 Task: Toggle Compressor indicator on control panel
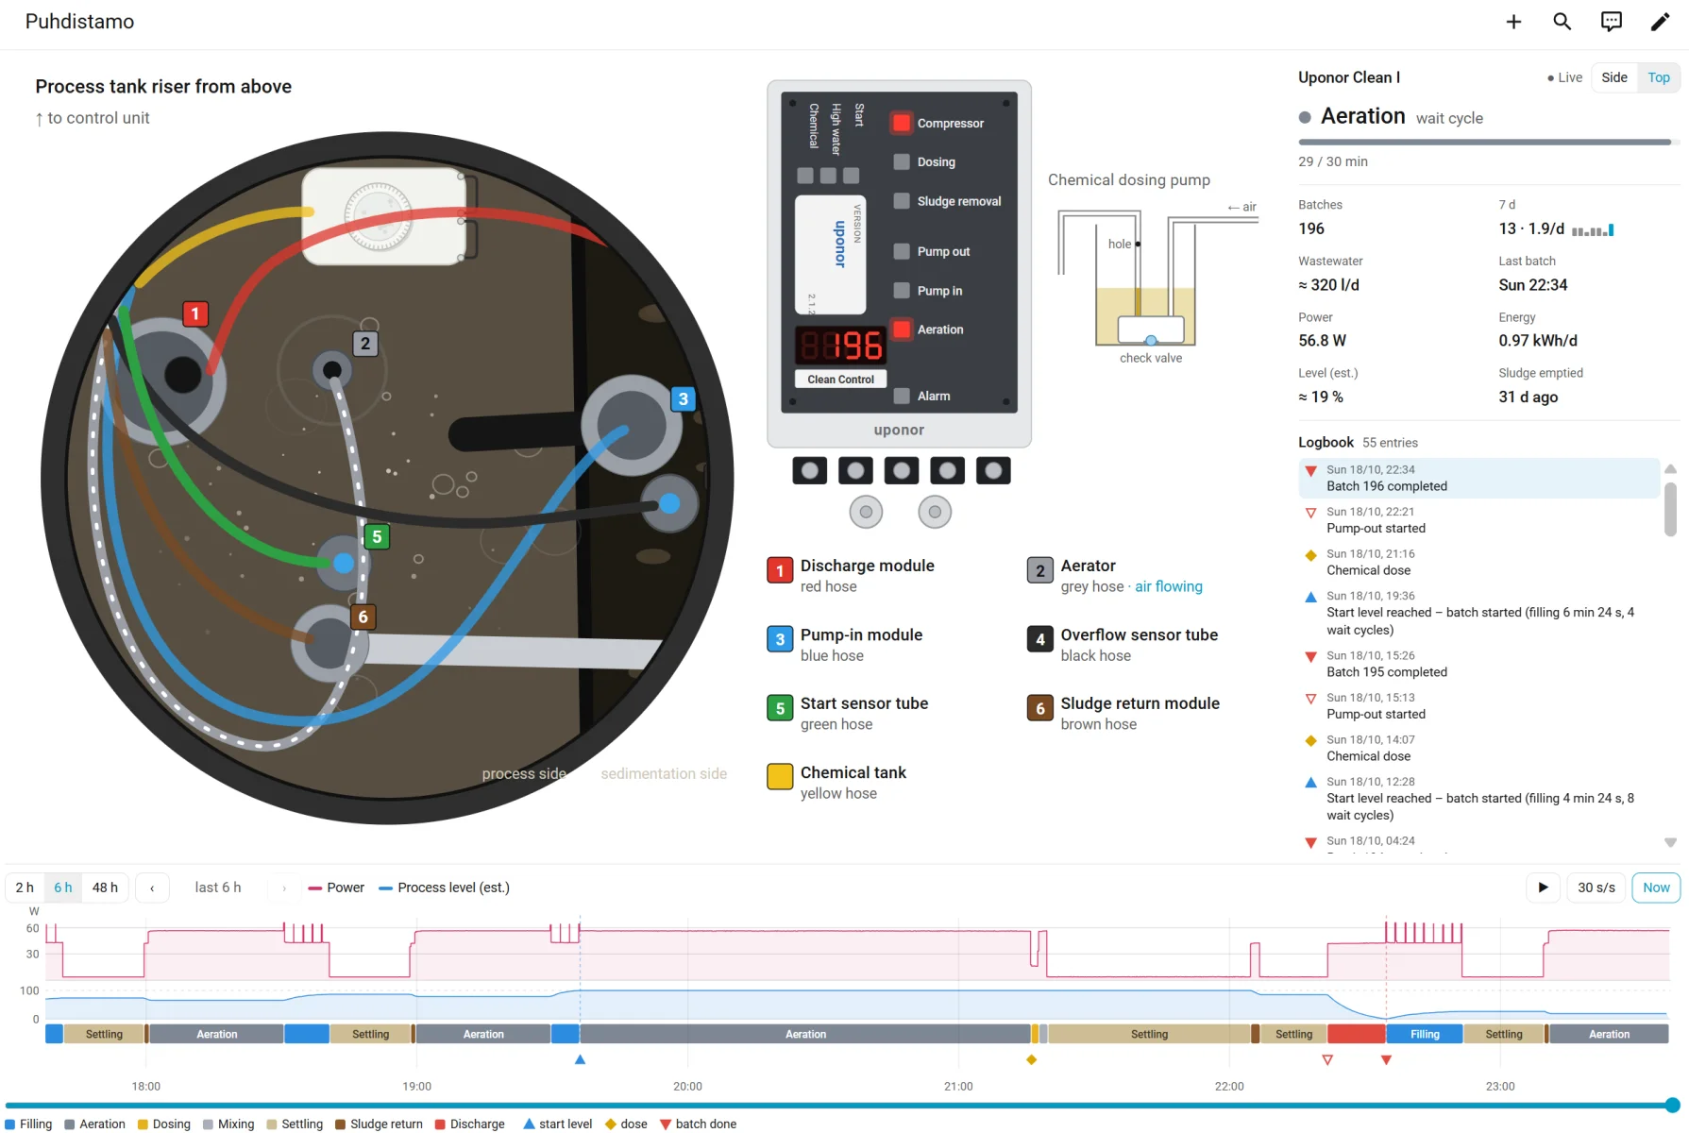pos(902,123)
